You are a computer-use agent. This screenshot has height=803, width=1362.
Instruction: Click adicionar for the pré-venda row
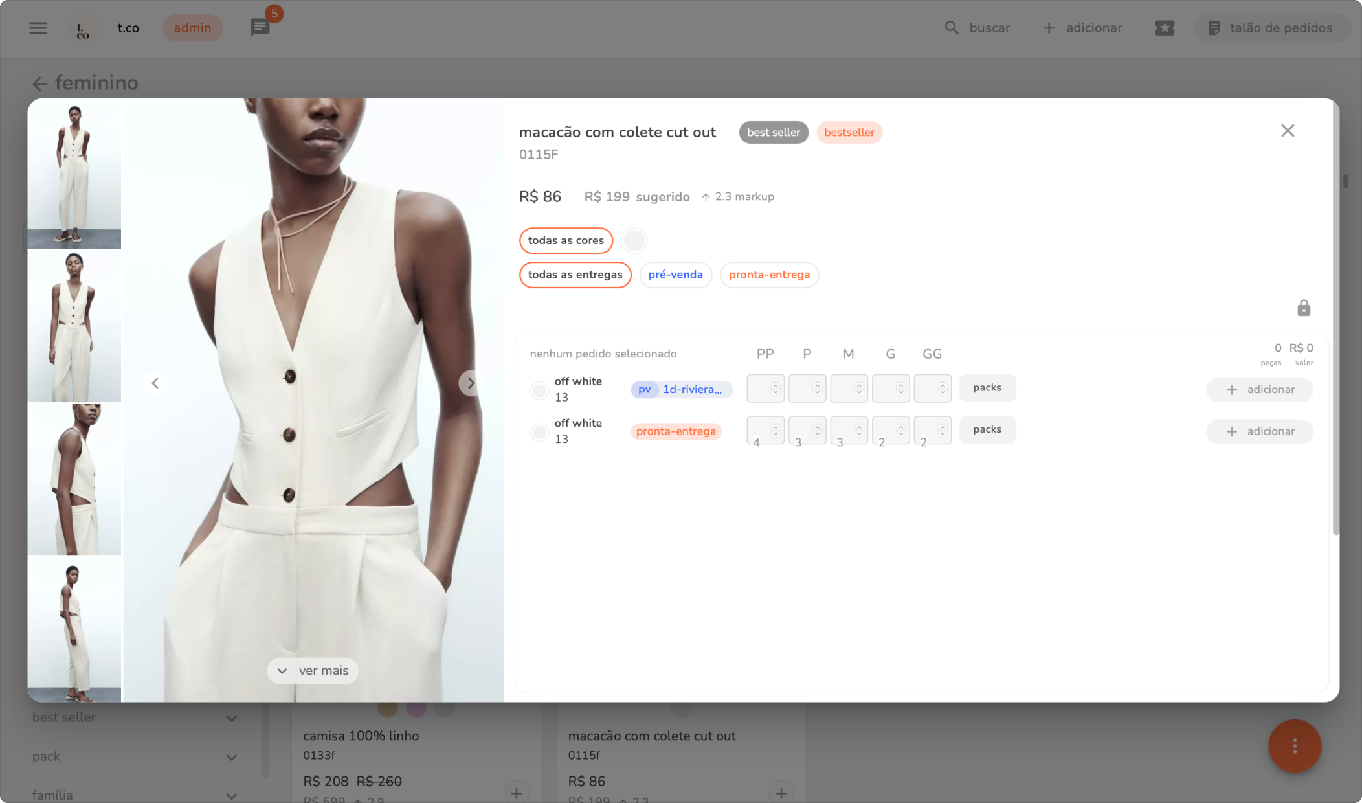point(1259,390)
